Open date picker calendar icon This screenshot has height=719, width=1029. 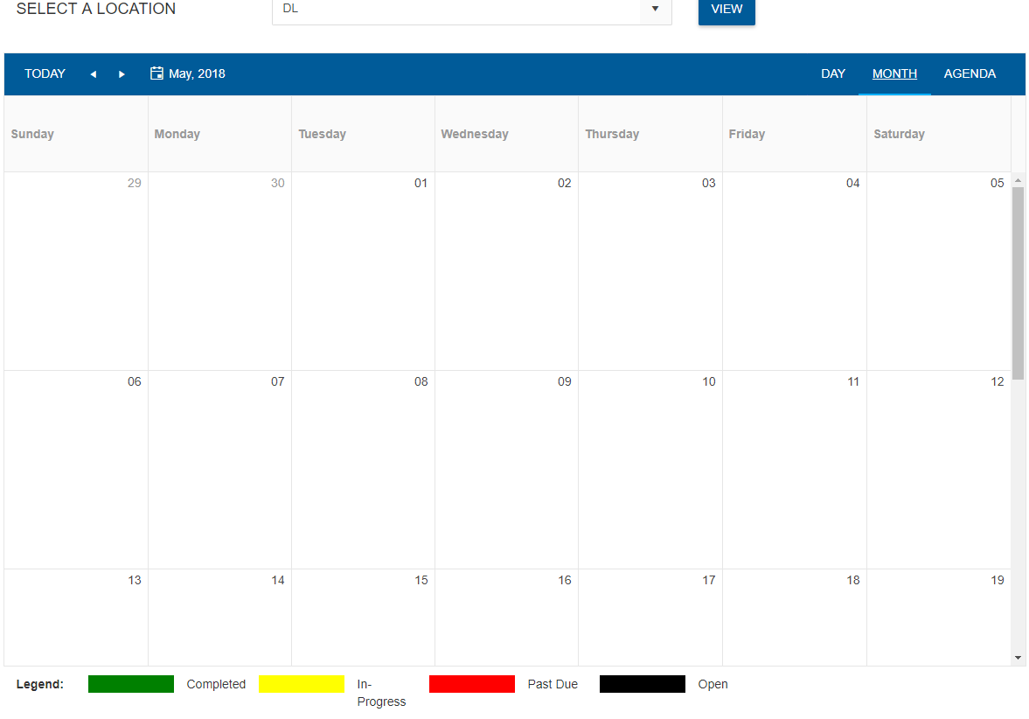[157, 73]
